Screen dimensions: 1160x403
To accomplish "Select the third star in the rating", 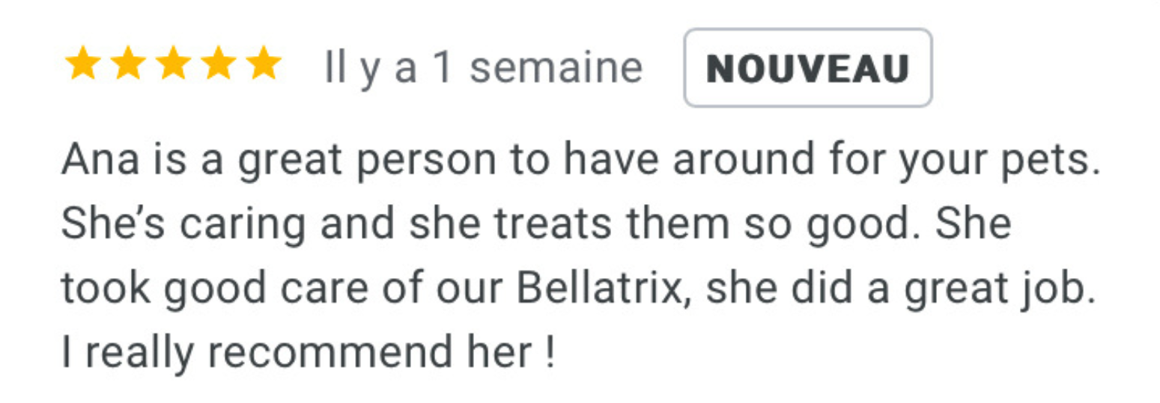I will click(173, 64).
